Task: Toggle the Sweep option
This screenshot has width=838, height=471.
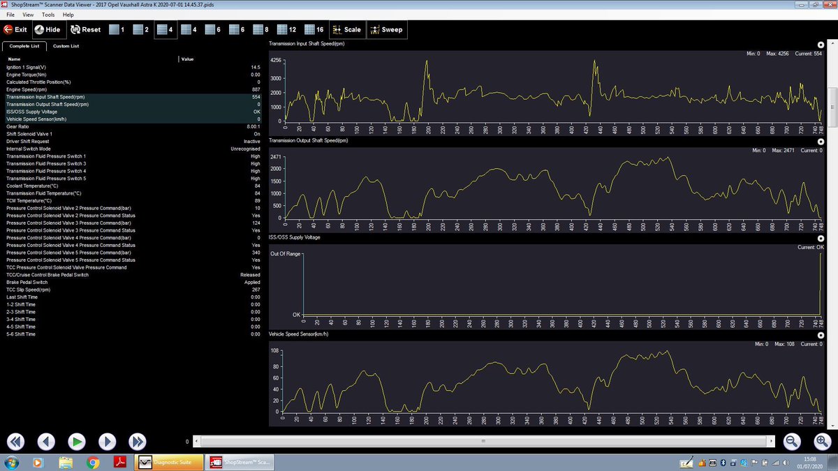Action: (x=386, y=30)
